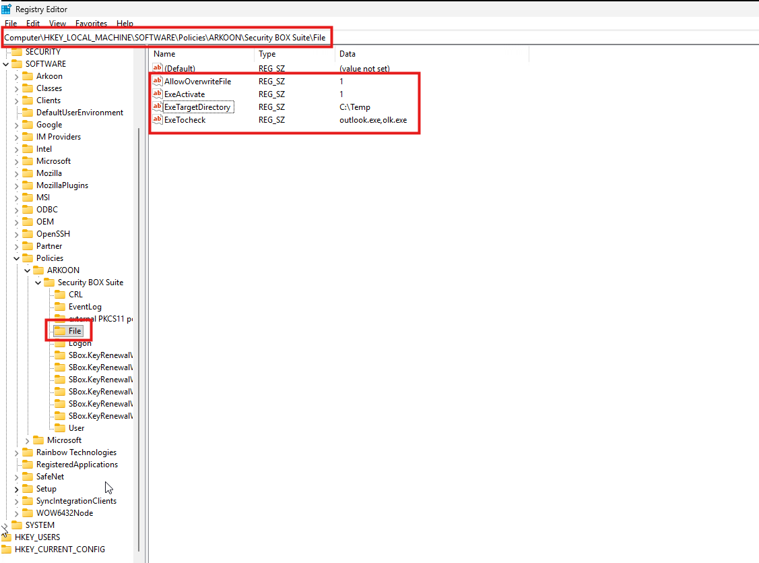
Task: Expand the MozillaPlugins key
Action: (x=16, y=185)
